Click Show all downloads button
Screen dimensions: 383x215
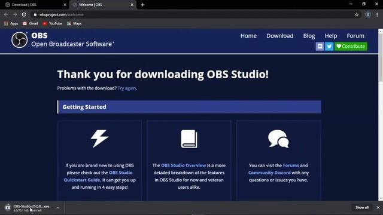pos(361,207)
